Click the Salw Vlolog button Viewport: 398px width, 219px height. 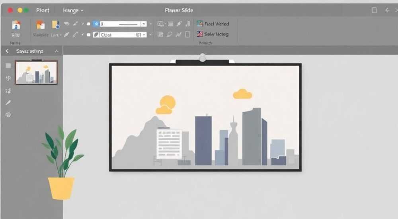point(213,34)
